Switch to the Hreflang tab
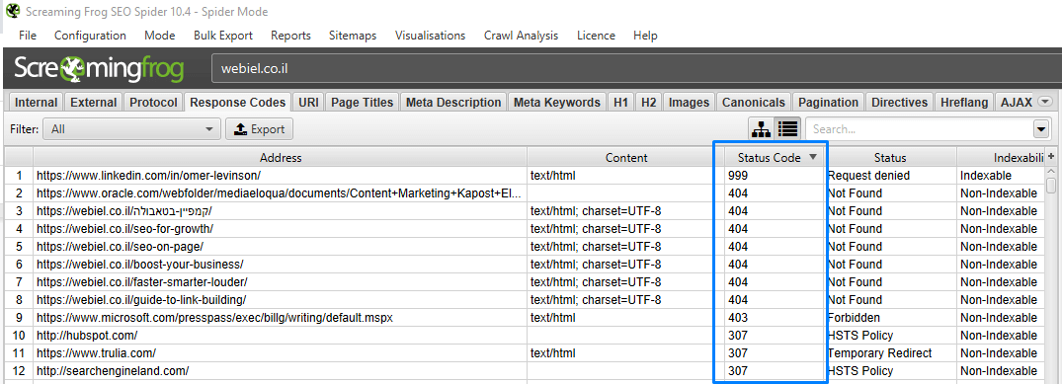The height and width of the screenshot is (384, 1062). [x=964, y=103]
